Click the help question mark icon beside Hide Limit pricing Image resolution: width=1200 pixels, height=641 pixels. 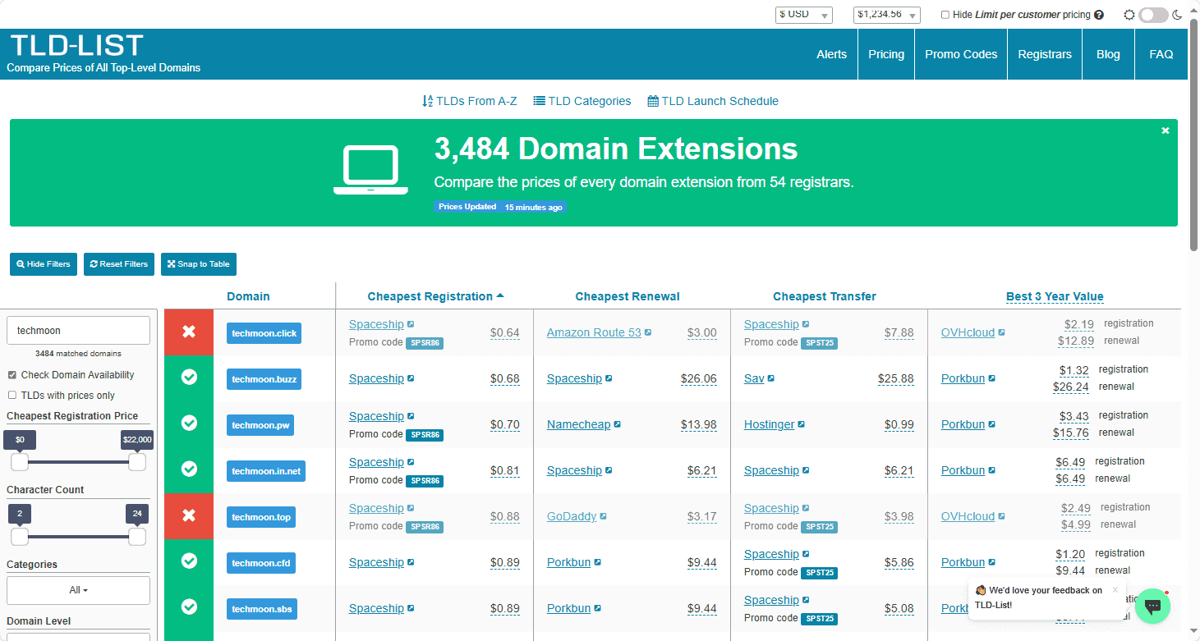[x=1099, y=15]
